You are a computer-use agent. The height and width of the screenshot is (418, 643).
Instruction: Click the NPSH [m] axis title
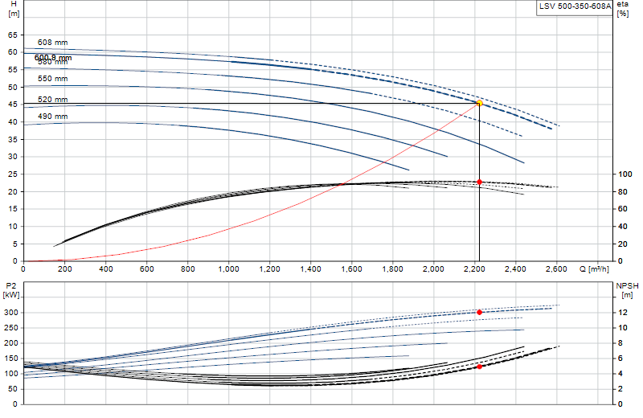627,290
